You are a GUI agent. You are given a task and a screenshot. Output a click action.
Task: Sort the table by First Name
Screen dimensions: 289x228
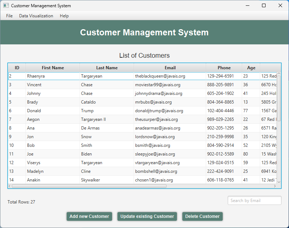pos(53,67)
